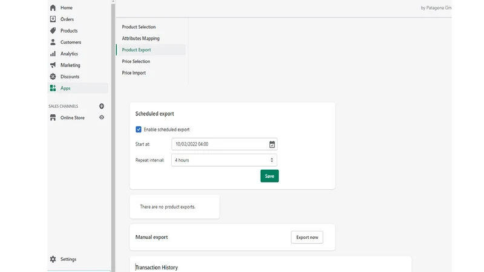Click the SALES CHANNELS label
The height and width of the screenshot is (272, 484).
[64, 106]
